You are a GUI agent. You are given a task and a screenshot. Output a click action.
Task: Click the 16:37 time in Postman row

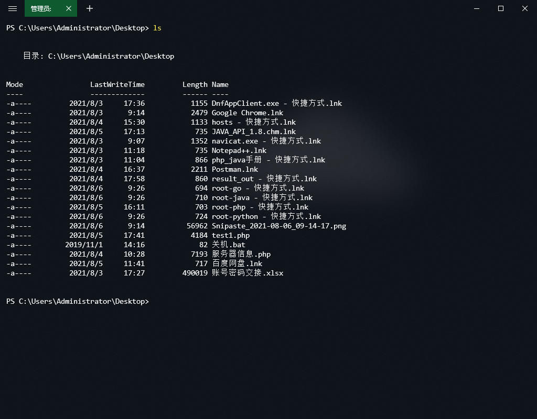tap(134, 169)
